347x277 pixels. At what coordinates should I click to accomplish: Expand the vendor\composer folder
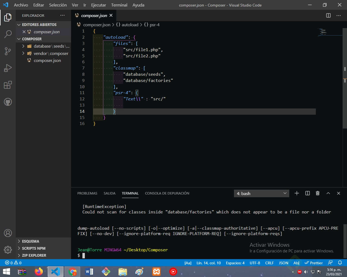point(51,54)
